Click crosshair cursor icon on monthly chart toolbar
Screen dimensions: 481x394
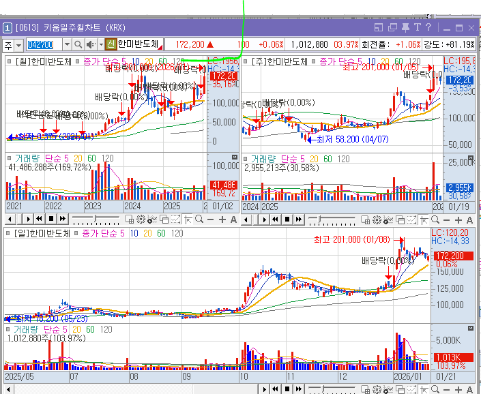point(188,219)
